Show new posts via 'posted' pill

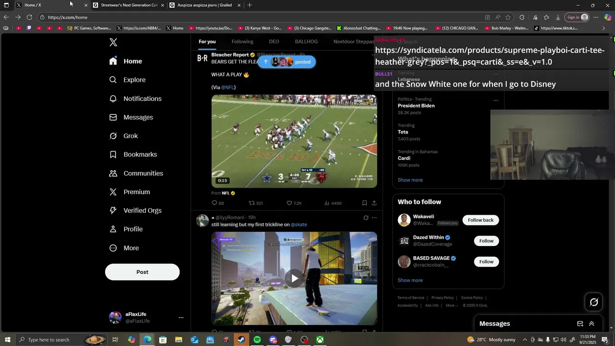coord(287,62)
